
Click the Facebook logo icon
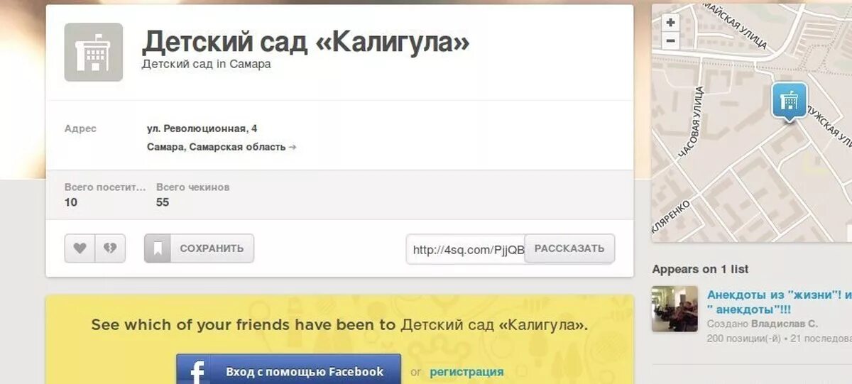click(197, 371)
